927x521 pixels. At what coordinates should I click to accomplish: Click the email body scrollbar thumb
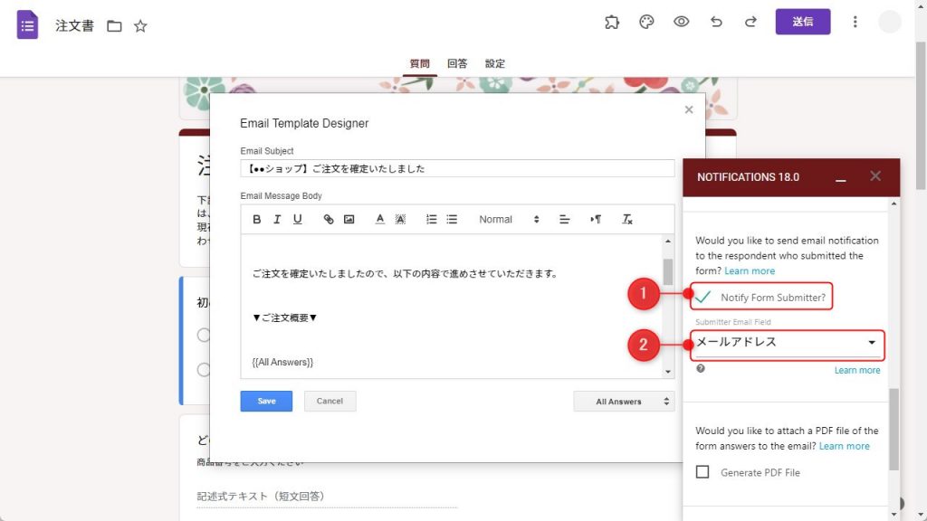pos(668,271)
